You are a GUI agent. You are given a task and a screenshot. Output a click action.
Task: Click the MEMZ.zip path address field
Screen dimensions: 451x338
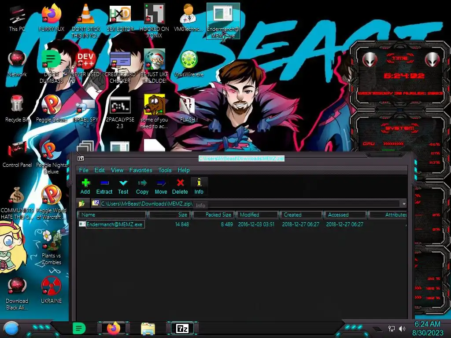click(x=246, y=204)
